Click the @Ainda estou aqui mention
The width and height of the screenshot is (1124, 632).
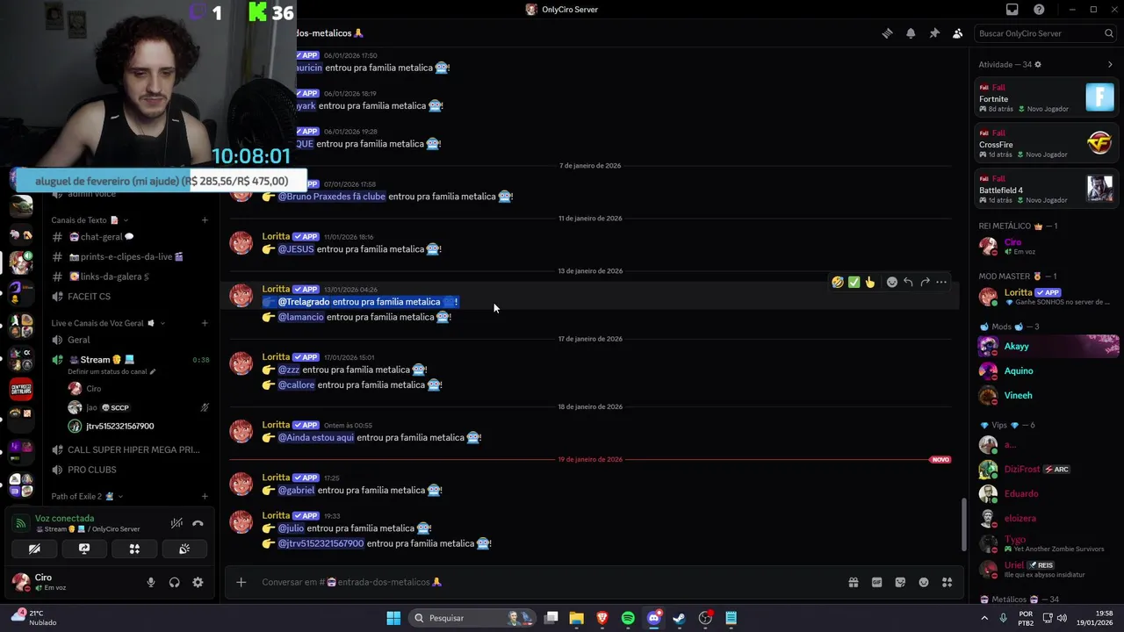point(316,437)
